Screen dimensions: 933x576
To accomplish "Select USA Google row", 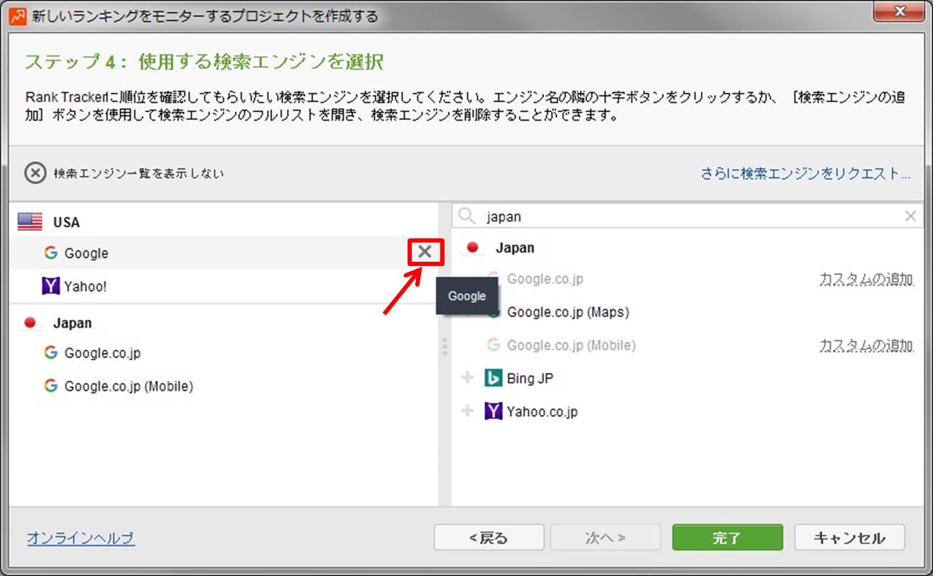I will click(x=224, y=253).
